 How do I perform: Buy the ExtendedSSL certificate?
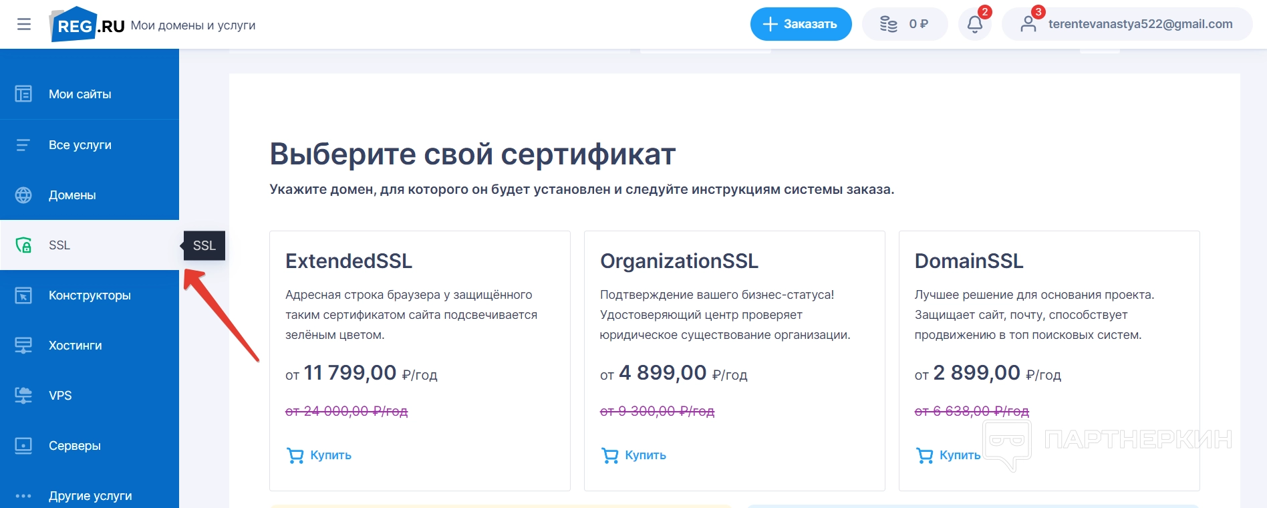point(319,455)
